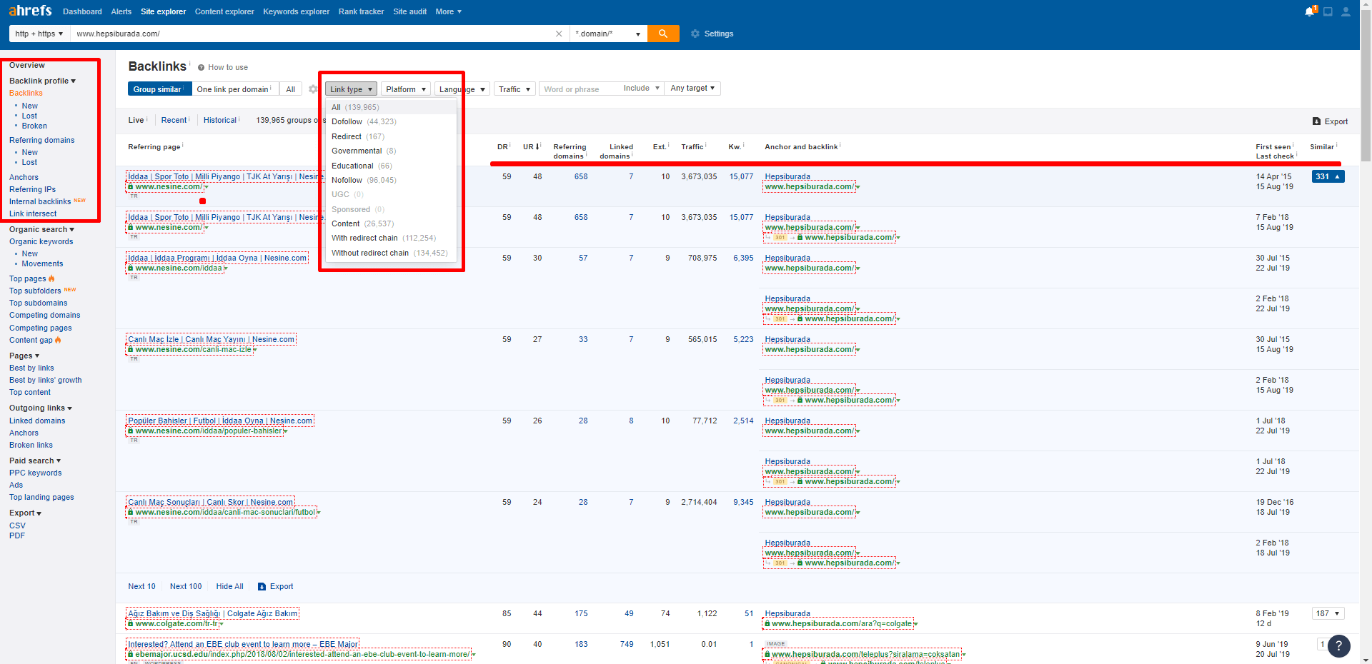Open the Include dropdown

click(x=641, y=89)
